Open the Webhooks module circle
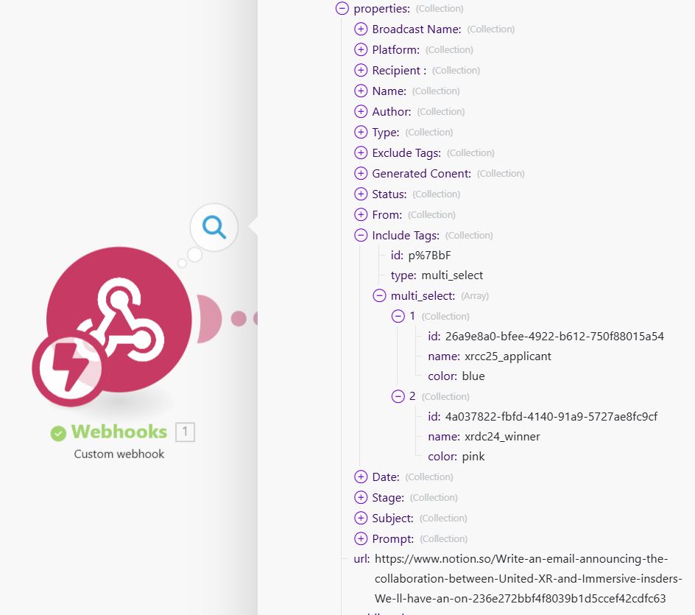The width and height of the screenshot is (695, 615). click(x=119, y=319)
